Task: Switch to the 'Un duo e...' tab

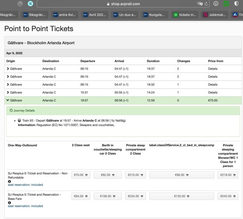Action: point(125,15)
